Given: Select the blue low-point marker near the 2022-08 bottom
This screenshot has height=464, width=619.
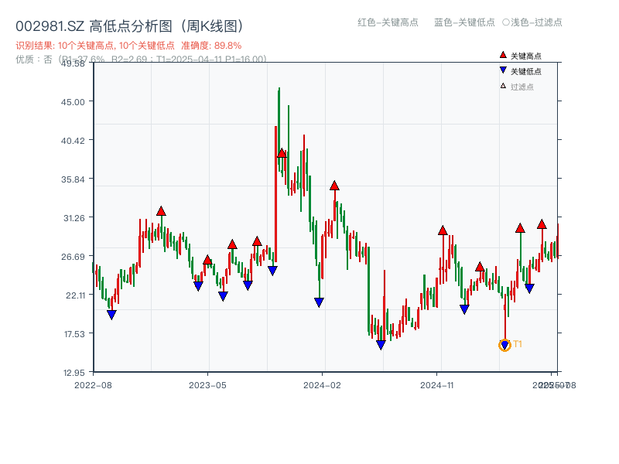Looking at the screenshot, I should (x=112, y=312).
